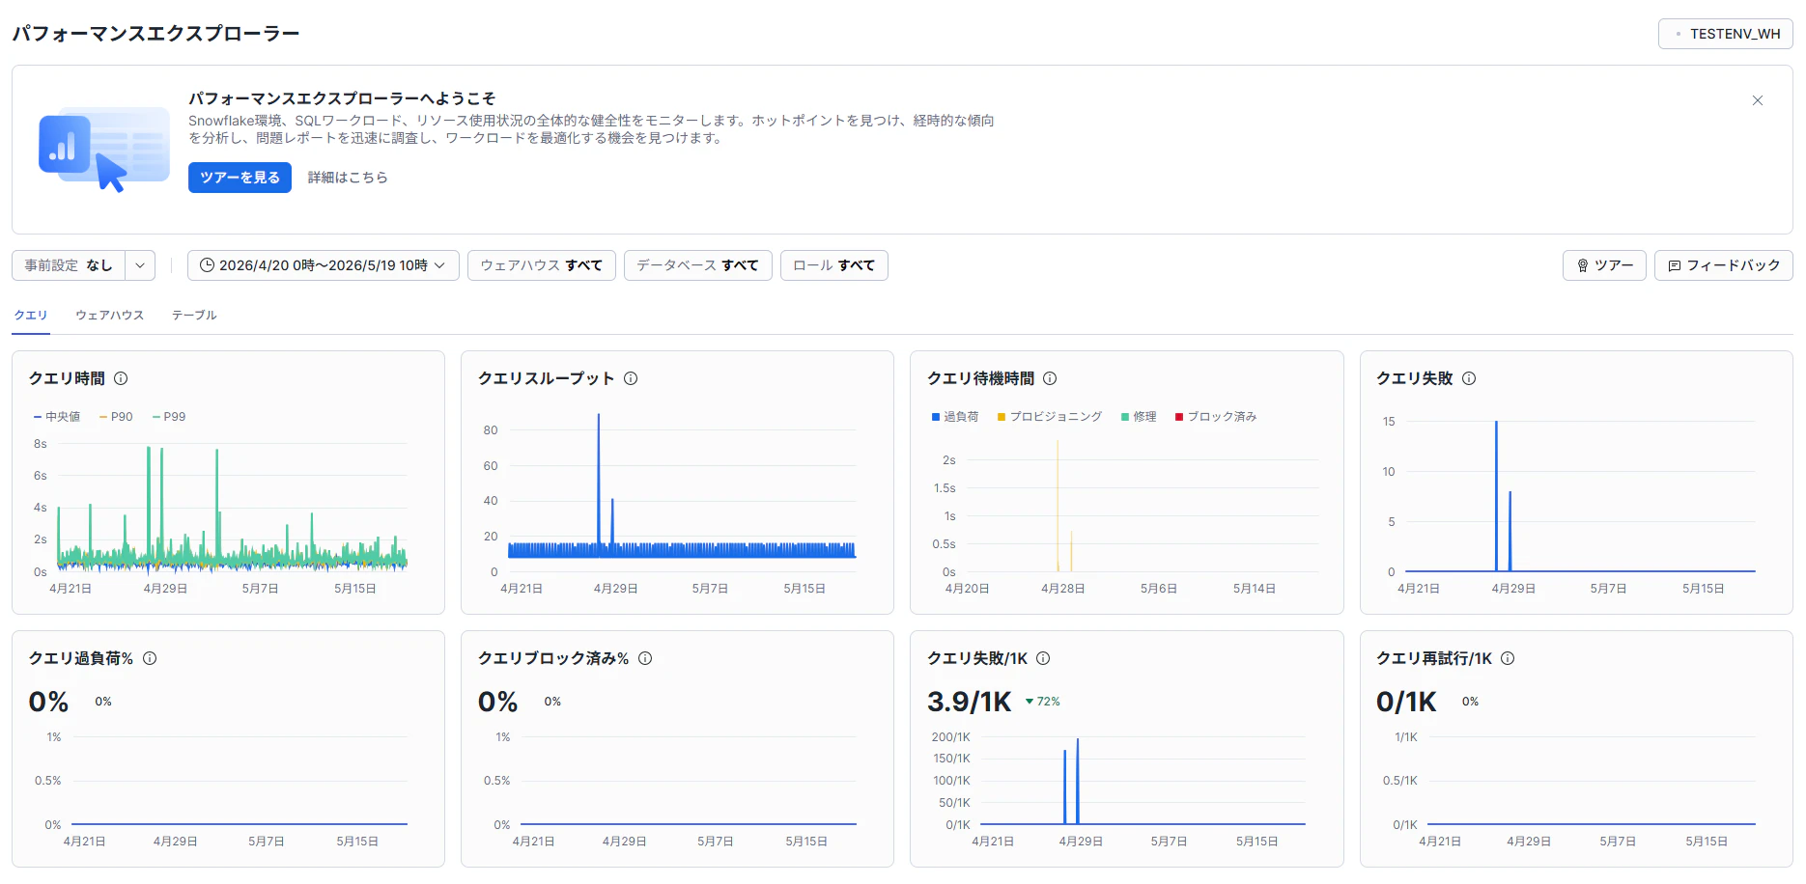The width and height of the screenshot is (1806, 884).
Task: Click the comment icon on フィードバック button
Action: (x=1675, y=265)
